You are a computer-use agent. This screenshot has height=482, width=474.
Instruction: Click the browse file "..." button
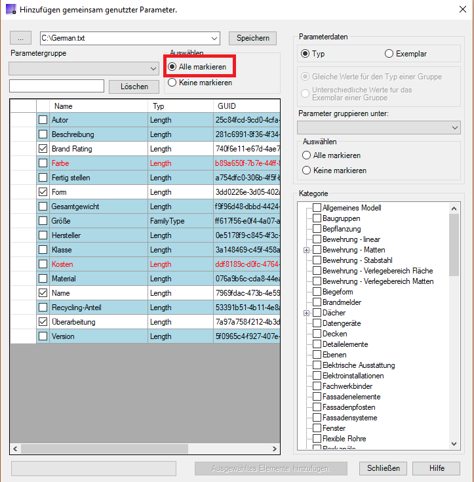point(20,38)
